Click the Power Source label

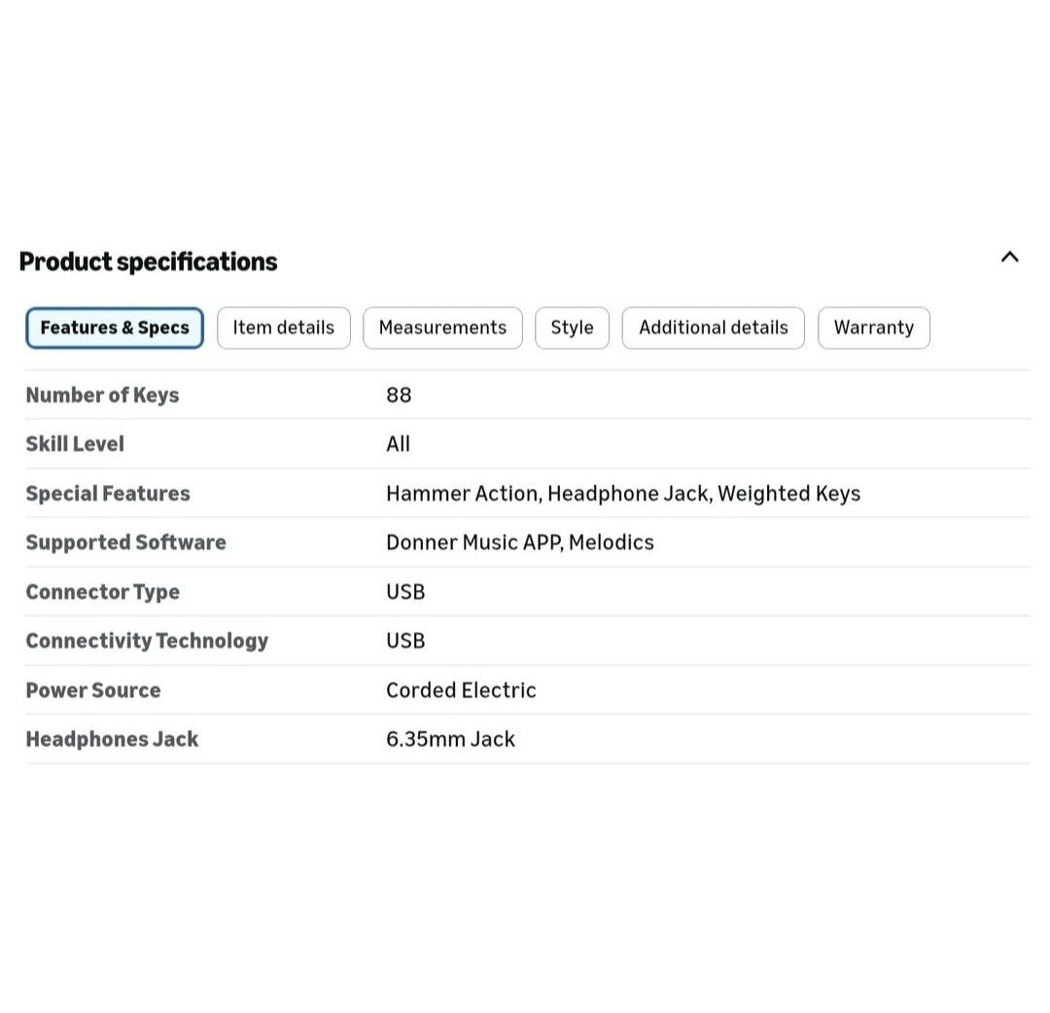coord(93,690)
